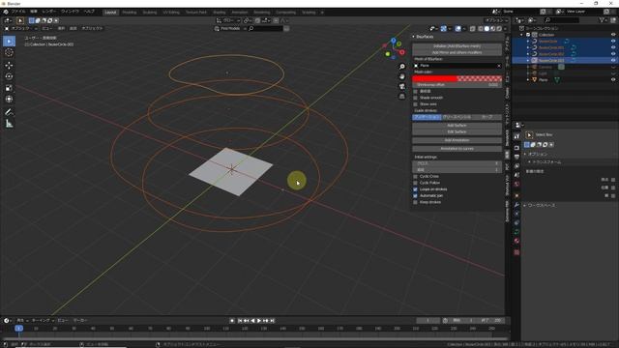Click the viewport pan hand icon
The width and height of the screenshot is (619, 348).
pos(402,76)
